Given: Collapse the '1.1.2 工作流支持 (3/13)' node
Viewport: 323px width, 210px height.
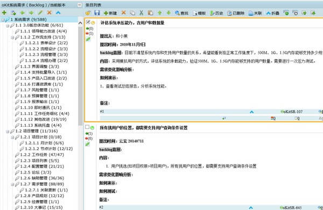Looking at the screenshot, I should coord(12,38).
